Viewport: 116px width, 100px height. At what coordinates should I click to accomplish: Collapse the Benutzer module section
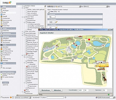coord(11,36)
